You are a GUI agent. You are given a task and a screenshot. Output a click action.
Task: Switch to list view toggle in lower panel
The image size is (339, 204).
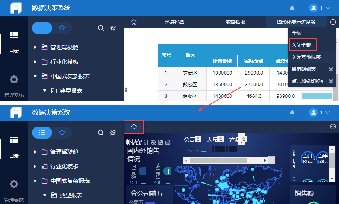(42, 133)
